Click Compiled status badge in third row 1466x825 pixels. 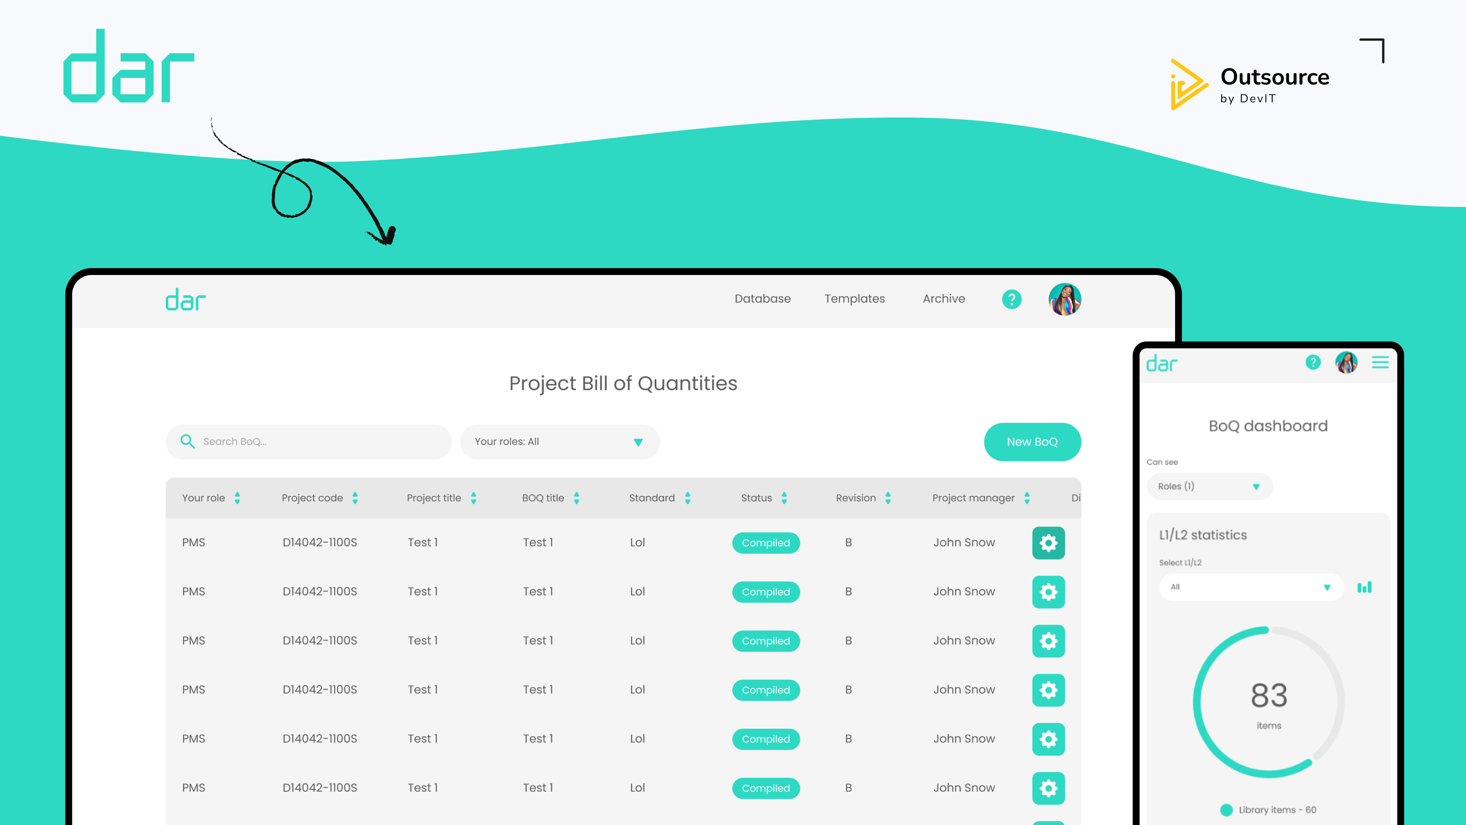pos(766,641)
